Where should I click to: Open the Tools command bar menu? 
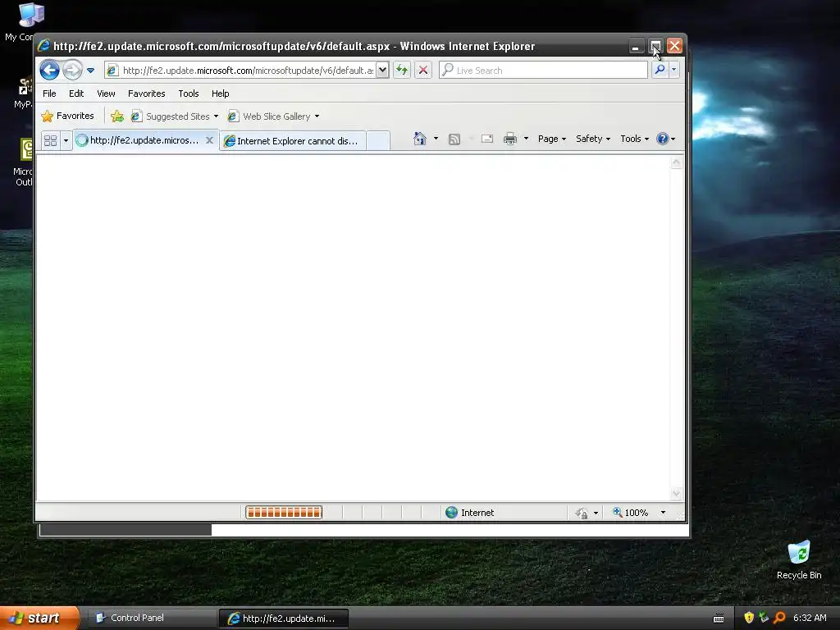[634, 139]
